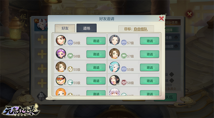
Task: Open the 目标: 自由组队 target selector
Action: [x=136, y=29]
